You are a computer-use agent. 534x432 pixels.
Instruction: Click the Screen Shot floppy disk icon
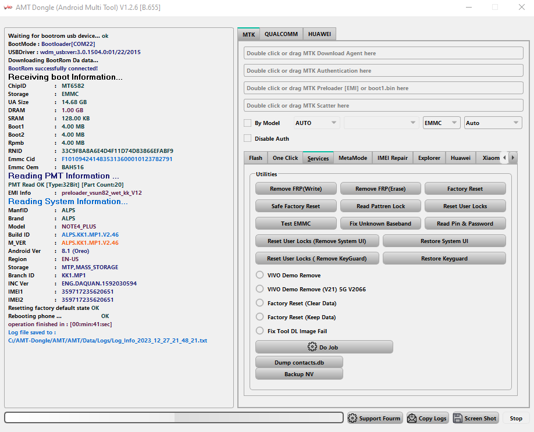tap(458, 418)
